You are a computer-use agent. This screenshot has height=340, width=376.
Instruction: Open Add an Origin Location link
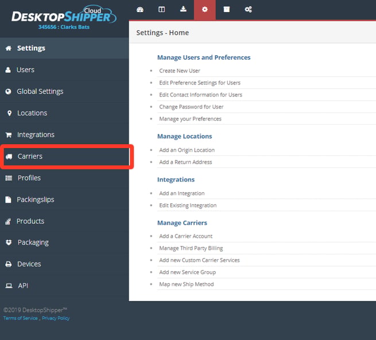pyautogui.click(x=187, y=150)
